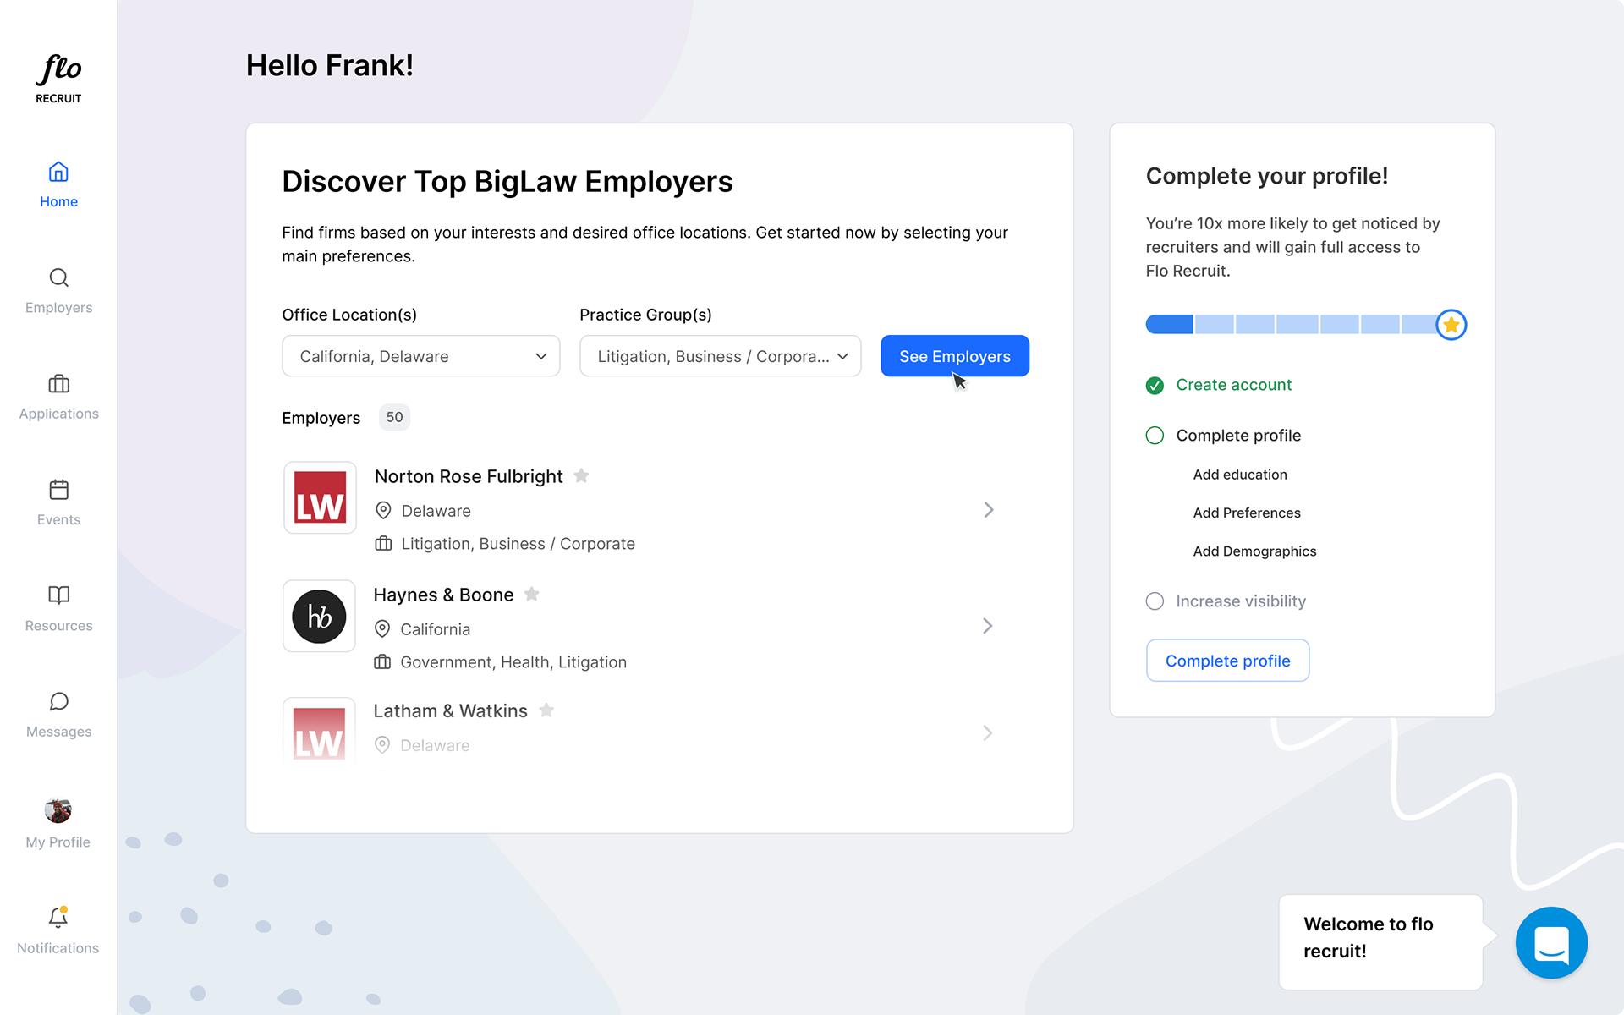Open the Applications briefcase icon
1624x1015 pixels.
[58, 384]
